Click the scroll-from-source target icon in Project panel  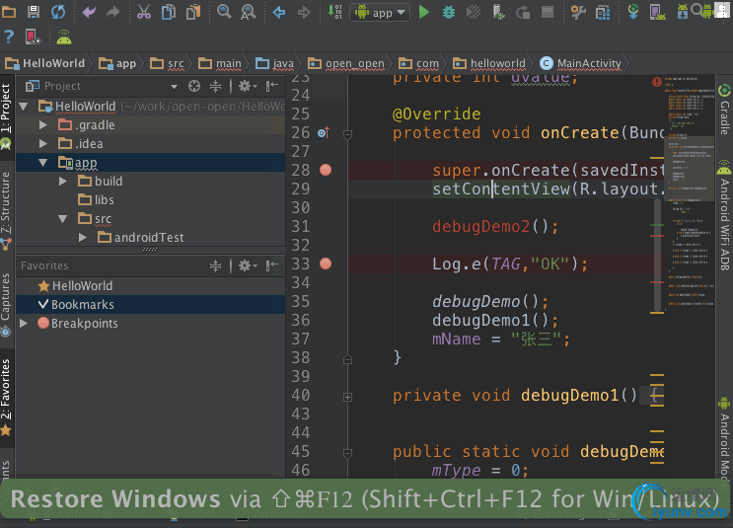[193, 86]
